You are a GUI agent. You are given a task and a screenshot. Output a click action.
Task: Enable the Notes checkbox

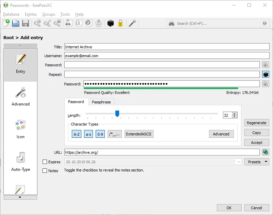[45, 171]
